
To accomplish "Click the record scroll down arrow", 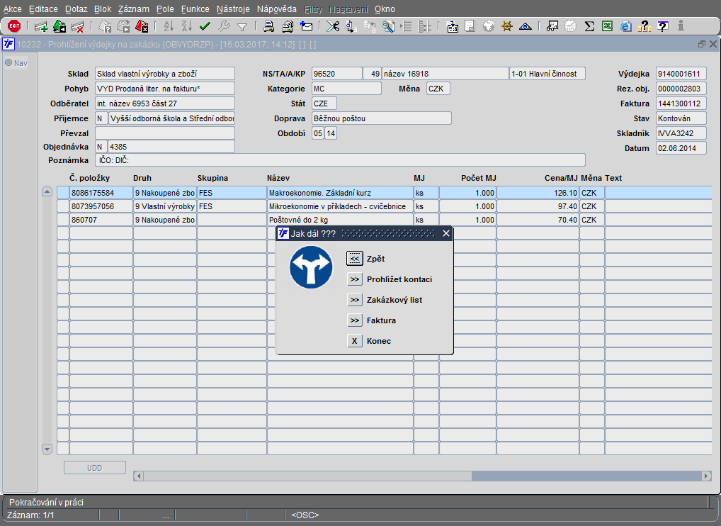I will [x=47, y=449].
